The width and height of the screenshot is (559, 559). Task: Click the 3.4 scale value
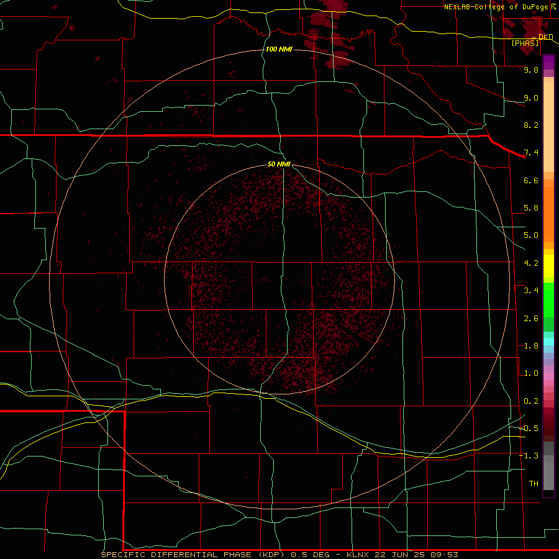[x=531, y=291]
